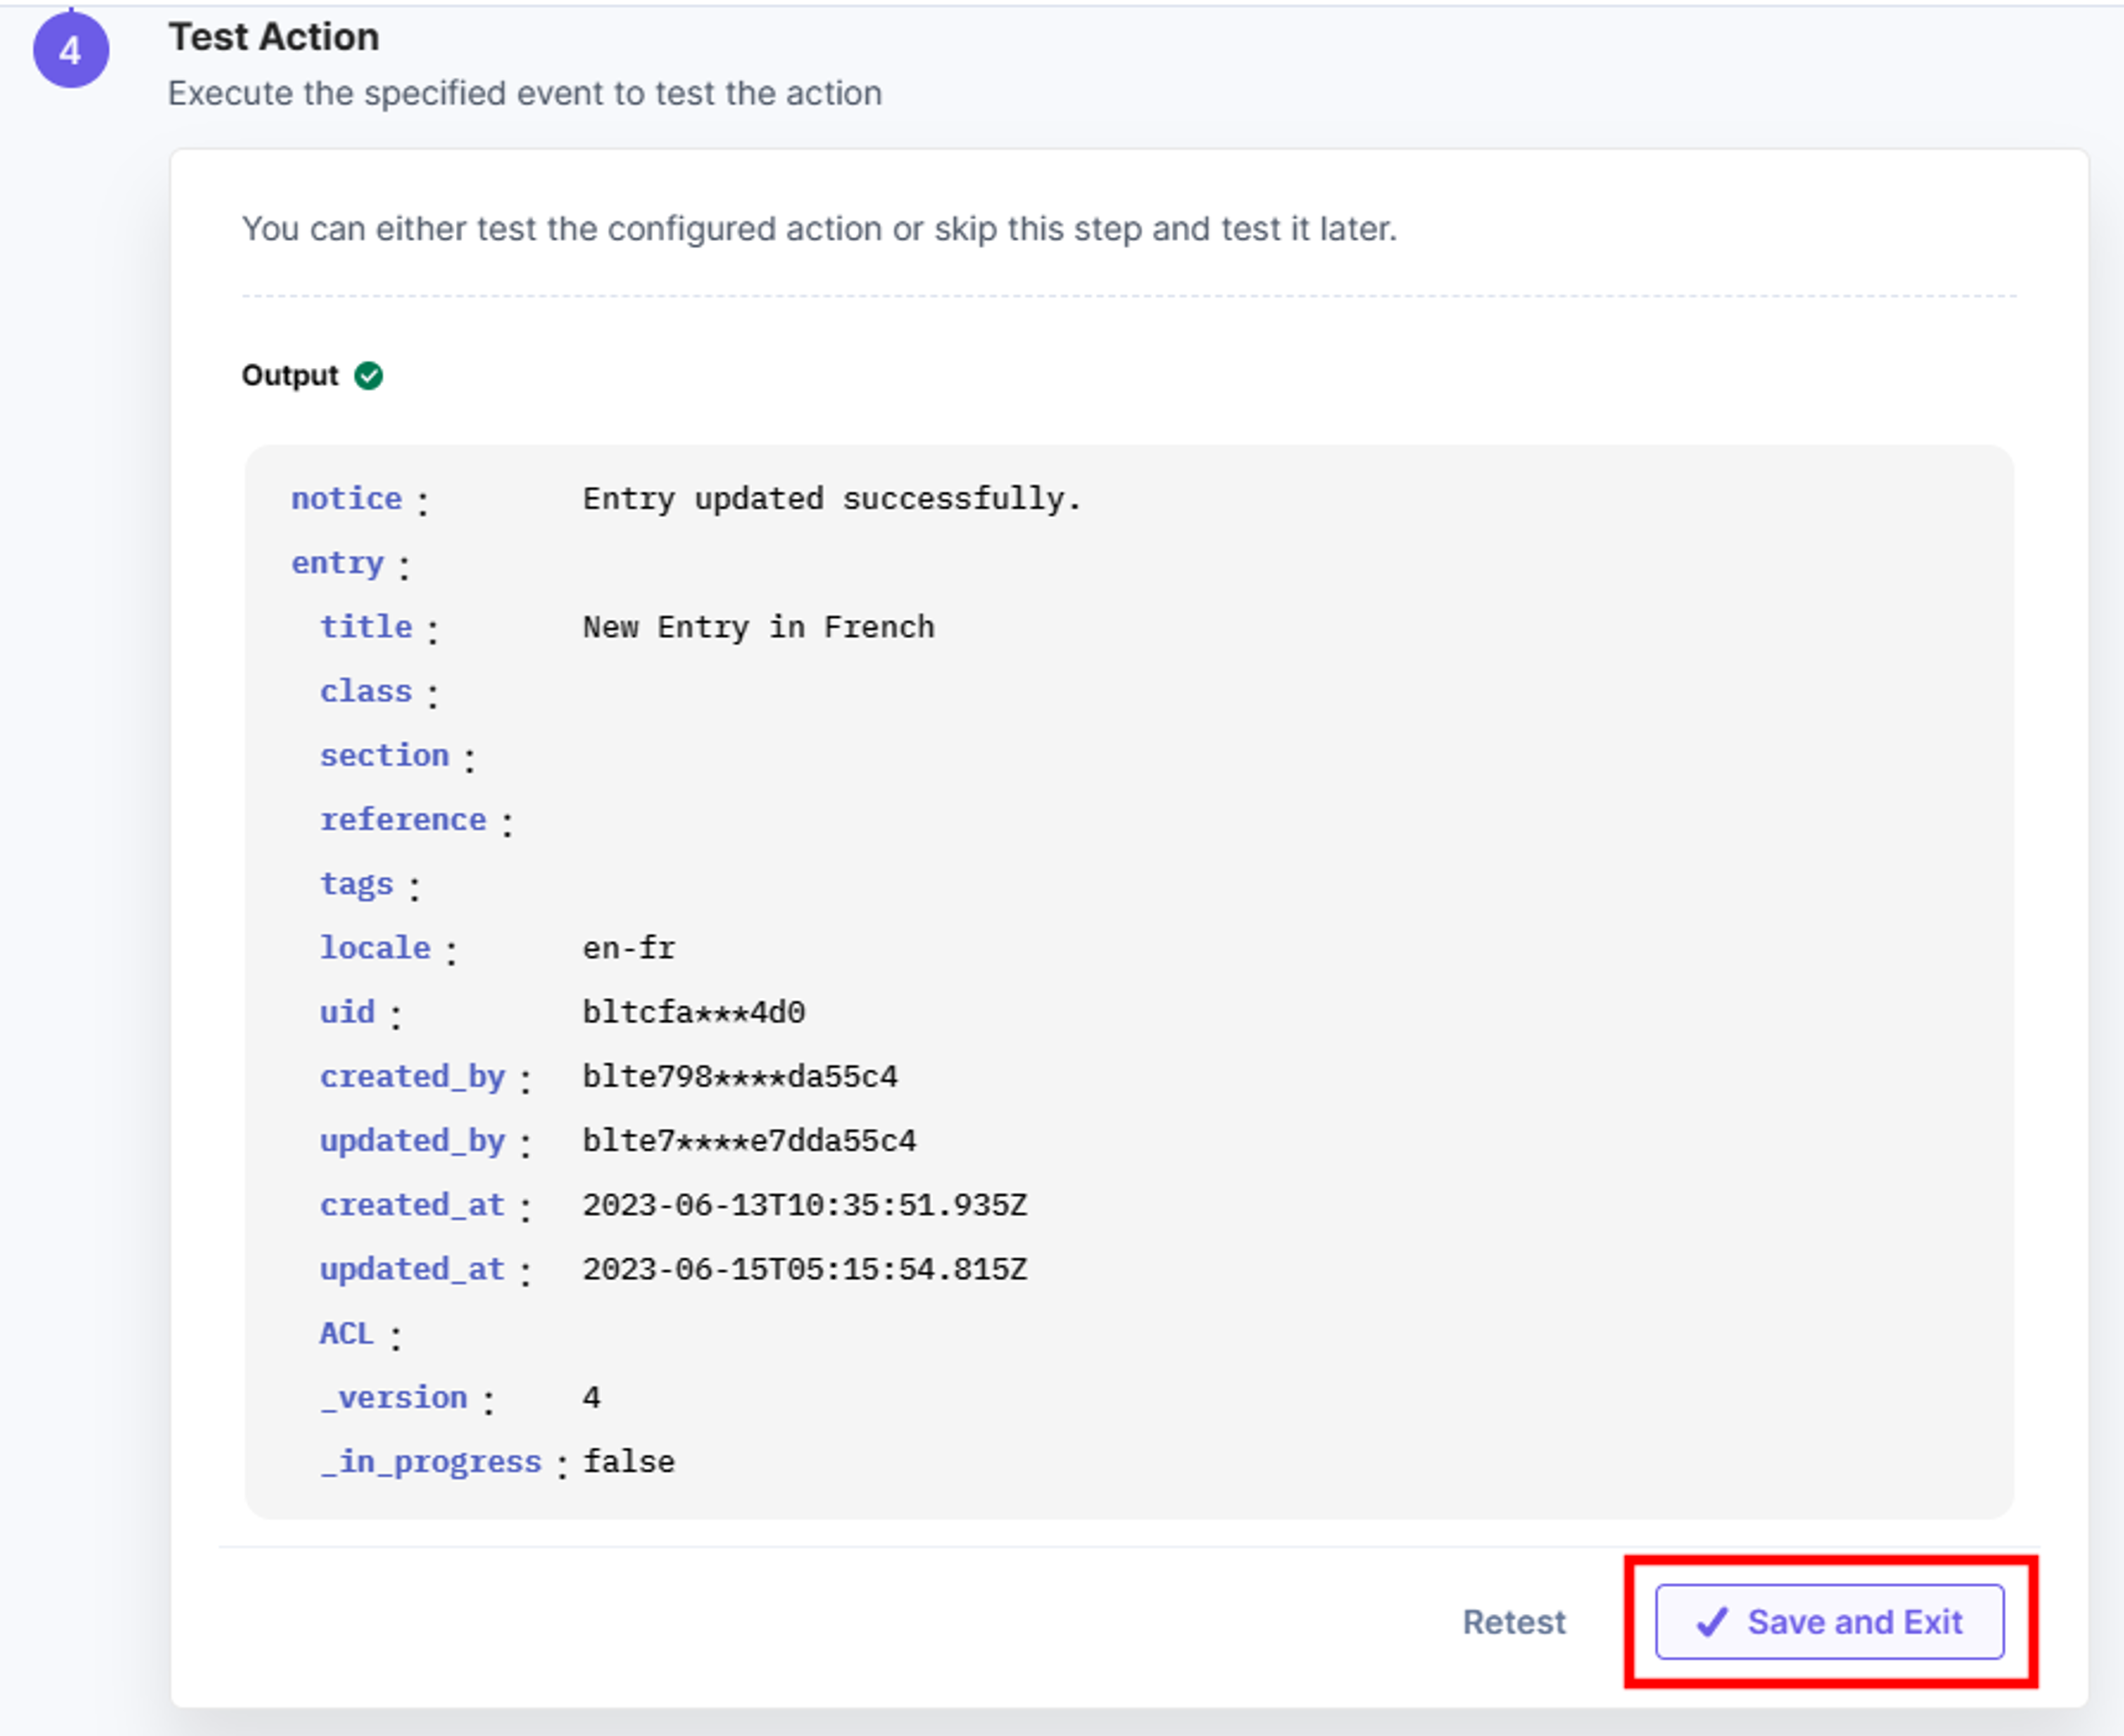Screen dimensions: 2124x1736
Task: Select the 'ACL' key label
Action: pyautogui.click(x=347, y=1333)
